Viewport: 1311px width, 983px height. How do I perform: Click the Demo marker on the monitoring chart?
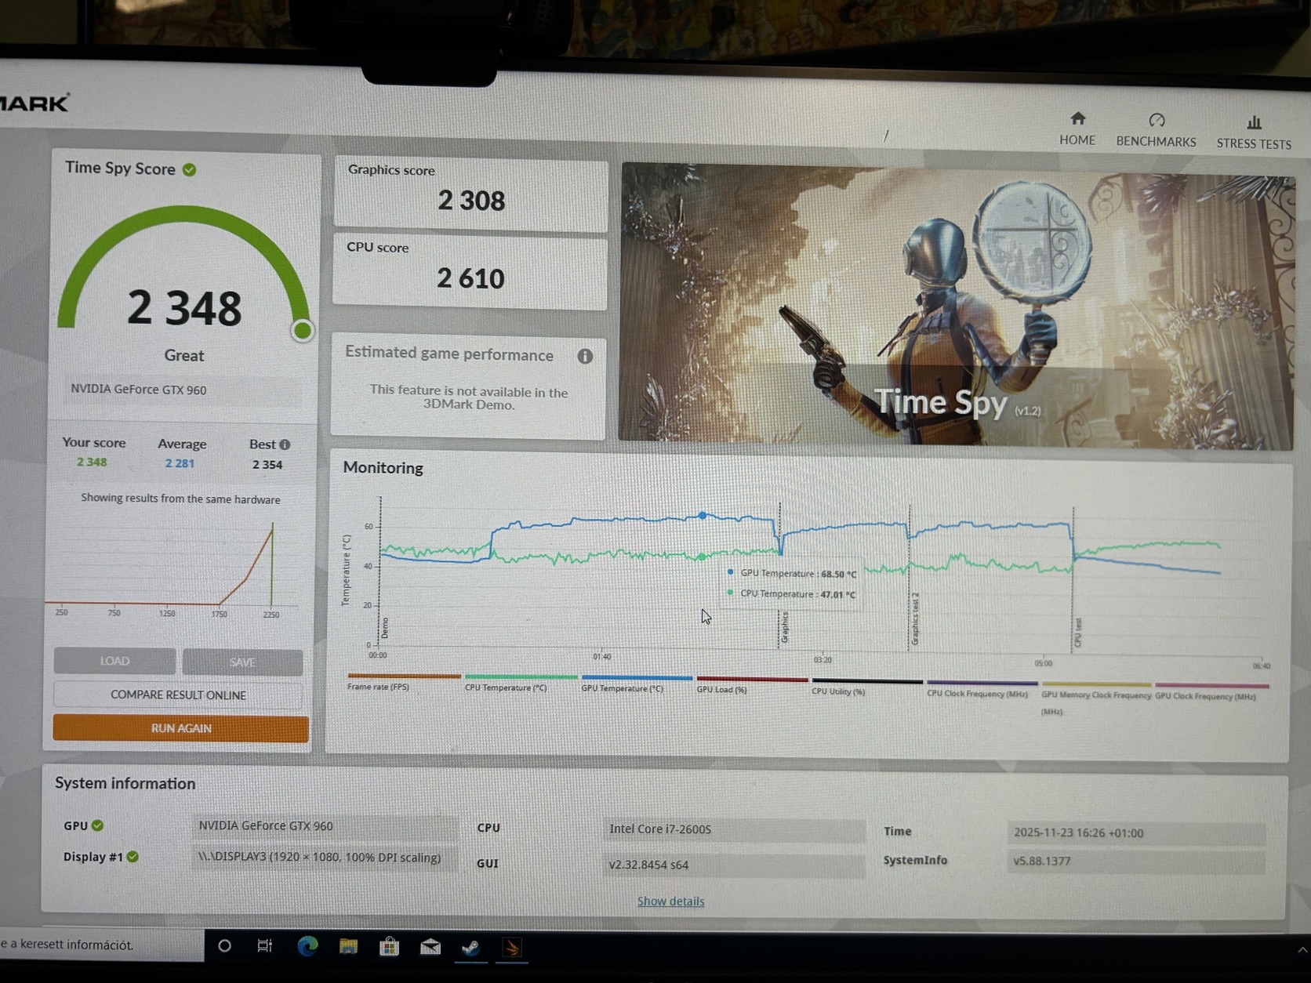point(384,628)
